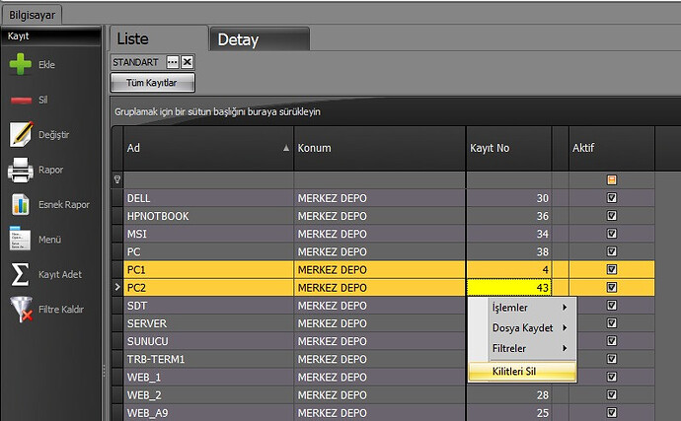Viewport: 681px width, 421px height.
Task: Select the WEB_1 row name cell
Action: pos(208,377)
